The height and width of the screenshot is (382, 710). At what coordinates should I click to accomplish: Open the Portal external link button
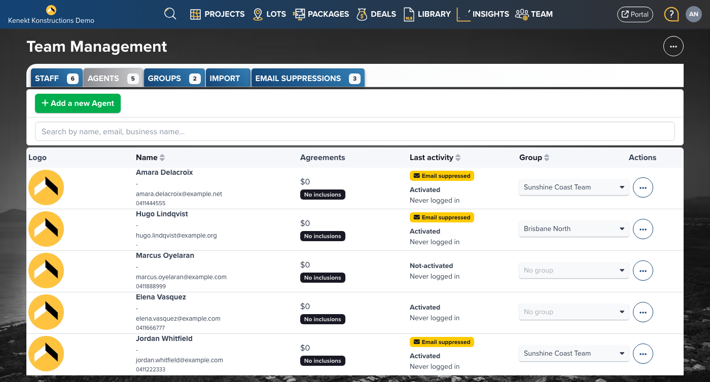[x=635, y=14]
